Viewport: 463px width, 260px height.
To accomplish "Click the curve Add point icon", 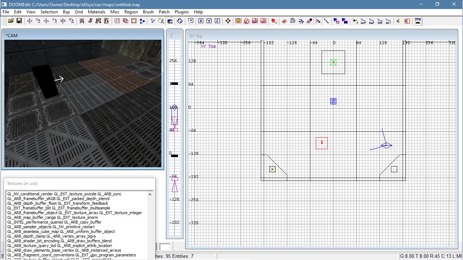I will pos(372,21).
